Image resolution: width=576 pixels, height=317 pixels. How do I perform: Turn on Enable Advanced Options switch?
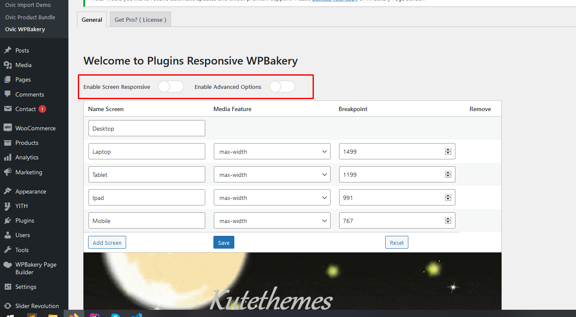coord(282,87)
